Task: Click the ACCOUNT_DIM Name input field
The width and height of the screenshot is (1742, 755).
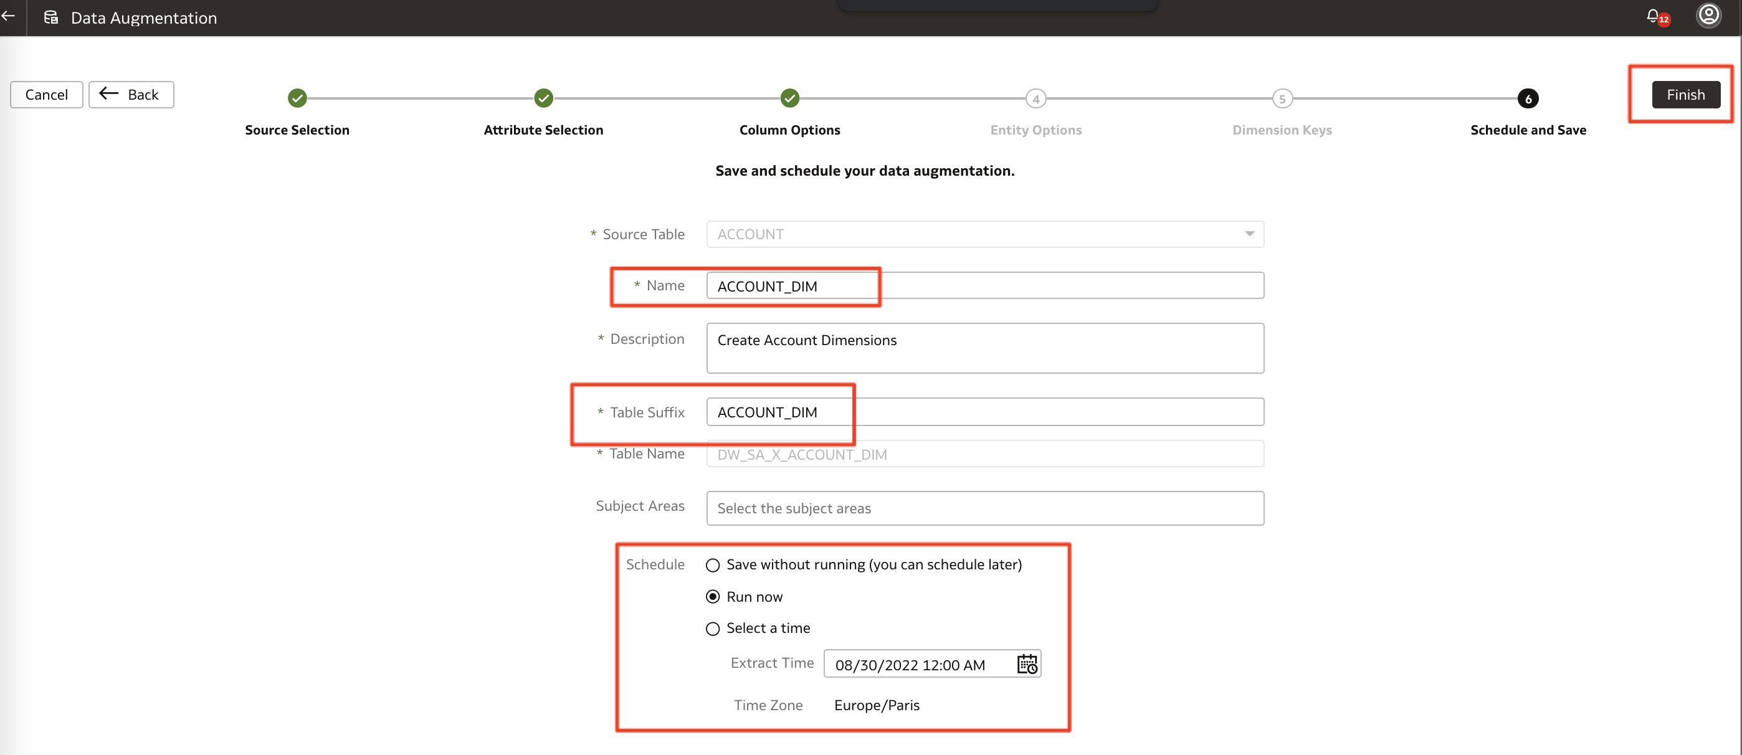Action: 791,285
